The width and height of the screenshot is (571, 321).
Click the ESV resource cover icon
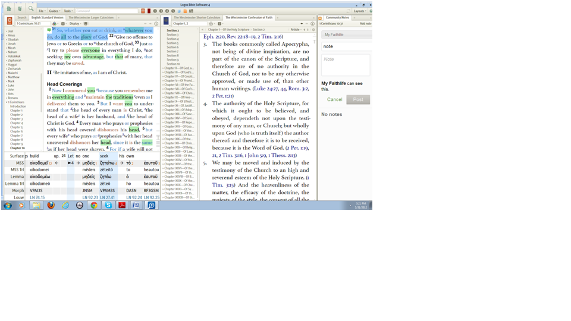10,21
